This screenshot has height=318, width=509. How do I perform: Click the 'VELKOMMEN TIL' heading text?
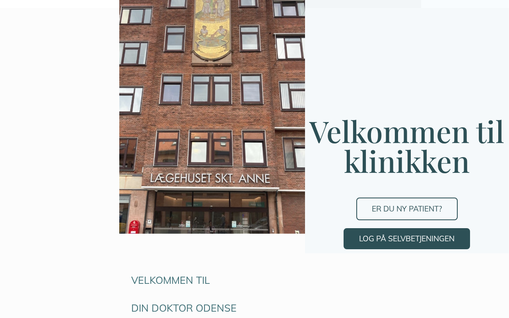pos(171,280)
